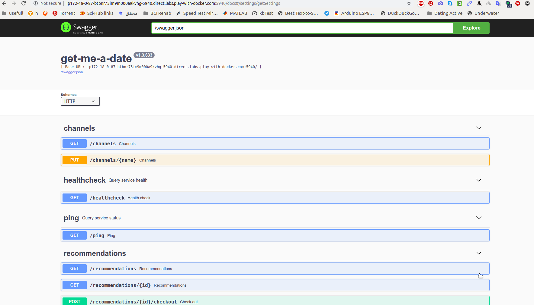Collapse the recommendations section chevron
Image resolution: width=534 pixels, height=305 pixels.
click(479, 253)
